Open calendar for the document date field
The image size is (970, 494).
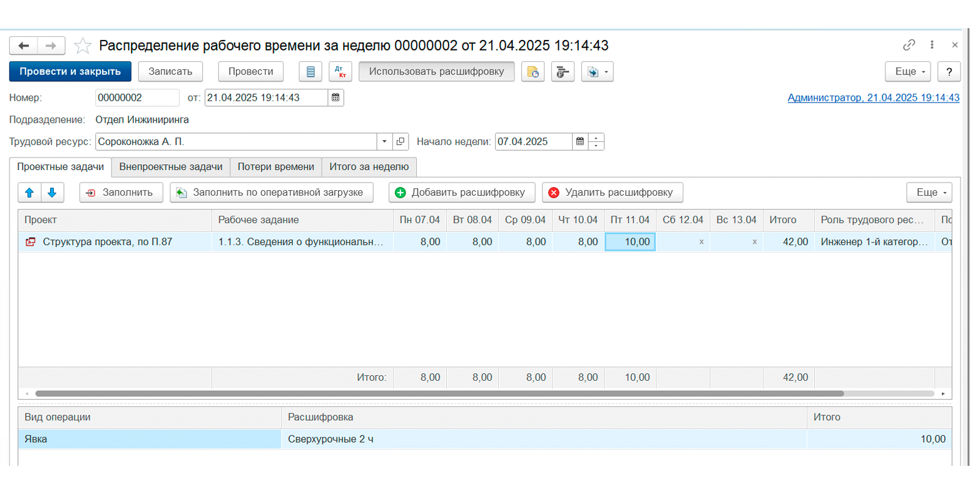tap(335, 98)
